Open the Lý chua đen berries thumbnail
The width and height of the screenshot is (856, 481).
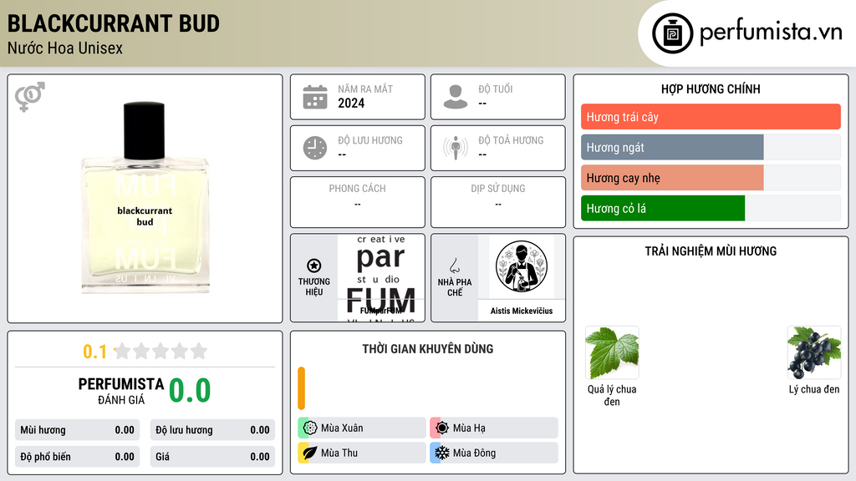click(814, 353)
